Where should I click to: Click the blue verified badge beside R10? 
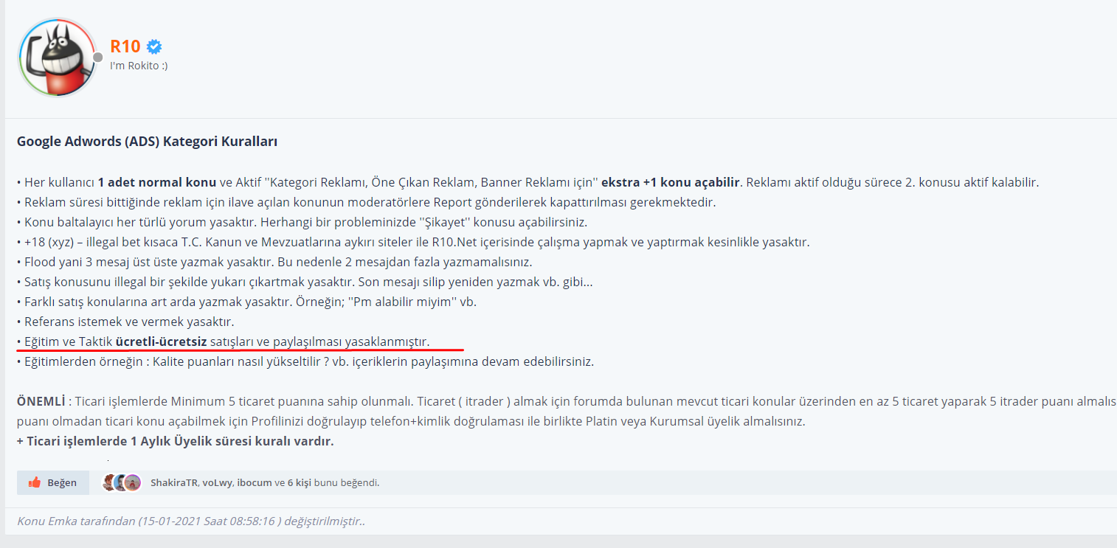tap(154, 46)
